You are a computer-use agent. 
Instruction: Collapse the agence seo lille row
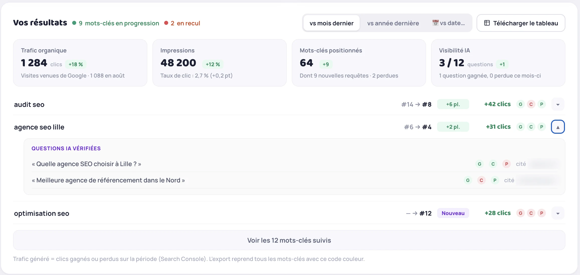tap(558, 127)
